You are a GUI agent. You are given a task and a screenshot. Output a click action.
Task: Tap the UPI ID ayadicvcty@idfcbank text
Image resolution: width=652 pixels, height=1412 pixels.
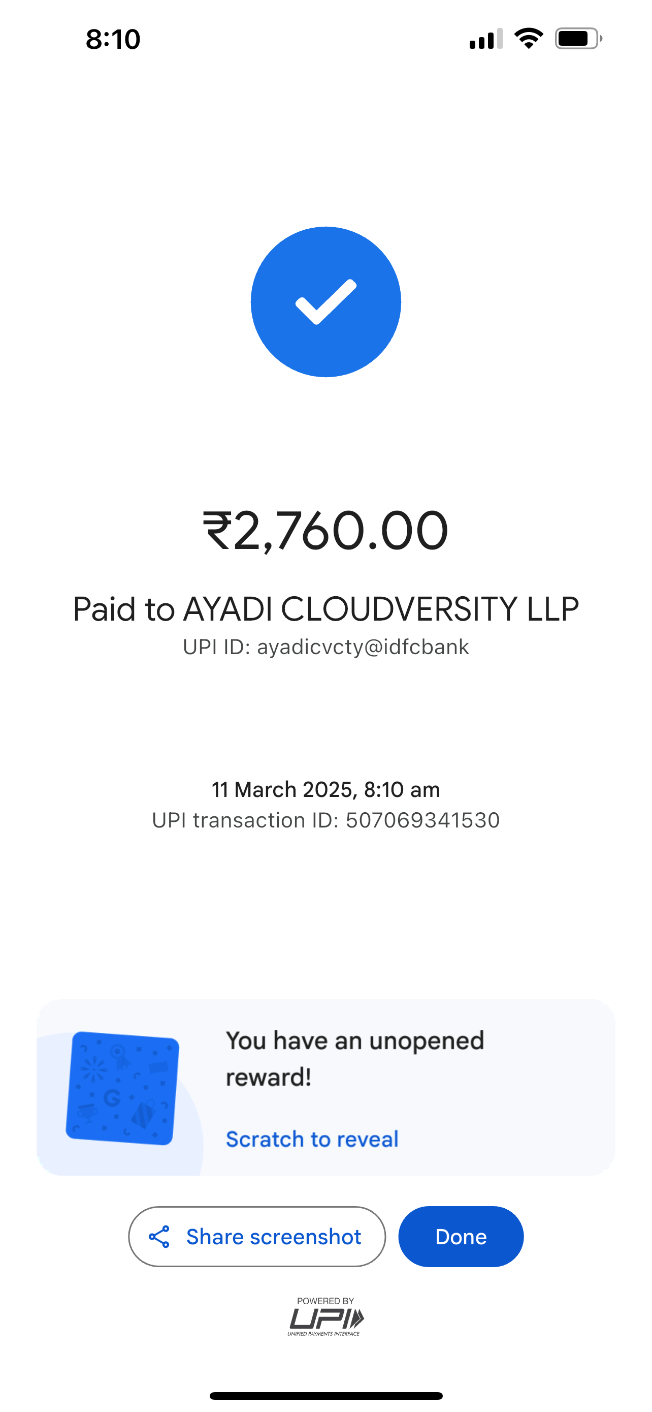point(325,648)
